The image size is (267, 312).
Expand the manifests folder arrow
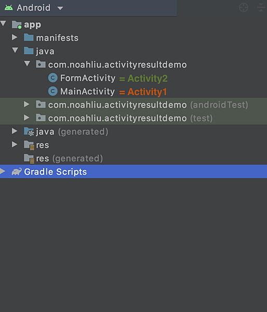[15, 37]
